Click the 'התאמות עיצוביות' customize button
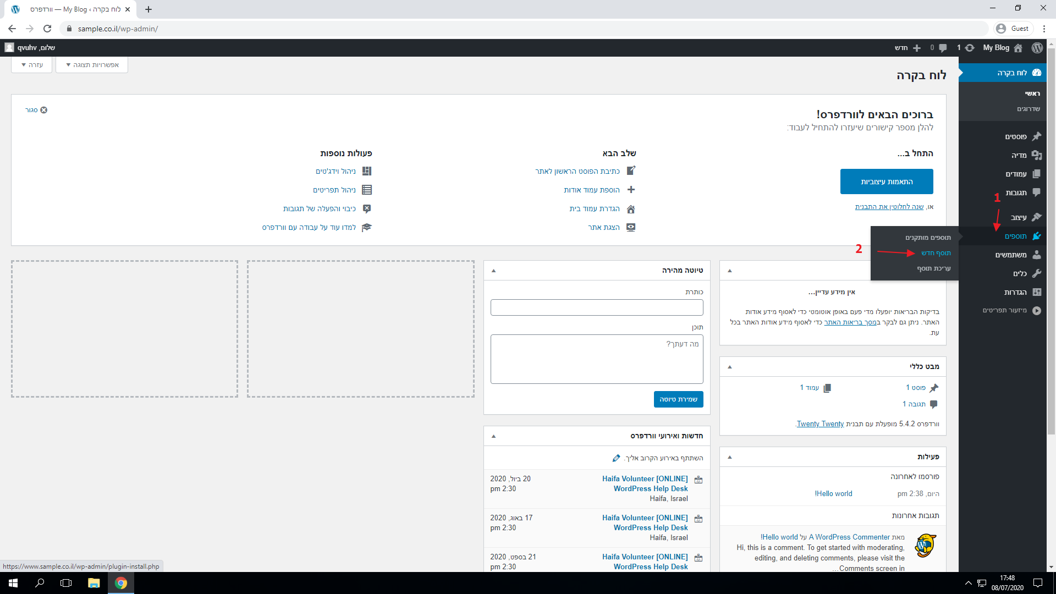 tap(887, 182)
